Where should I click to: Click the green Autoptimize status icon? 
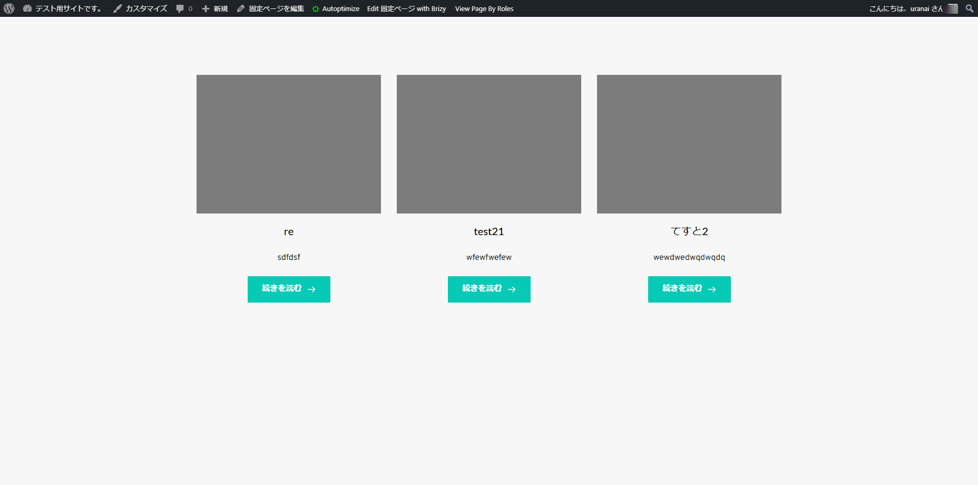click(316, 9)
